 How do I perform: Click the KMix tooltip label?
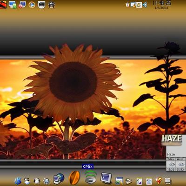[87, 166]
